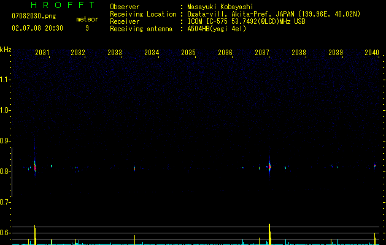
Task: Click the 2037 time axis label
Action: (x=262, y=52)
